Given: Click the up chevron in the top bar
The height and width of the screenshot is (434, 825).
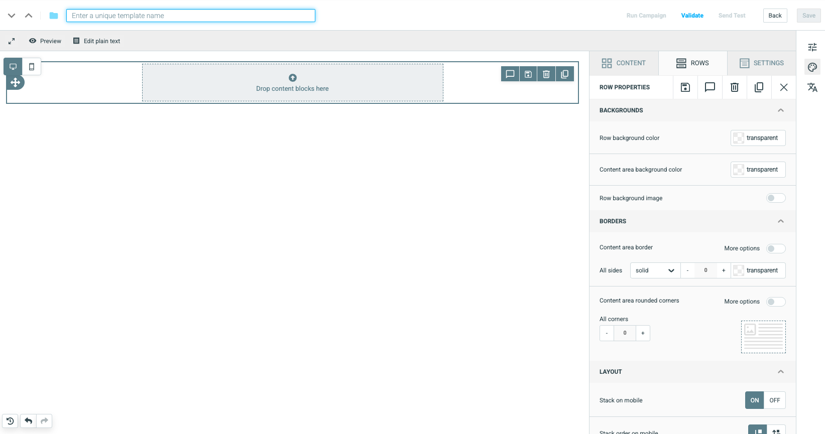Looking at the screenshot, I should [29, 16].
